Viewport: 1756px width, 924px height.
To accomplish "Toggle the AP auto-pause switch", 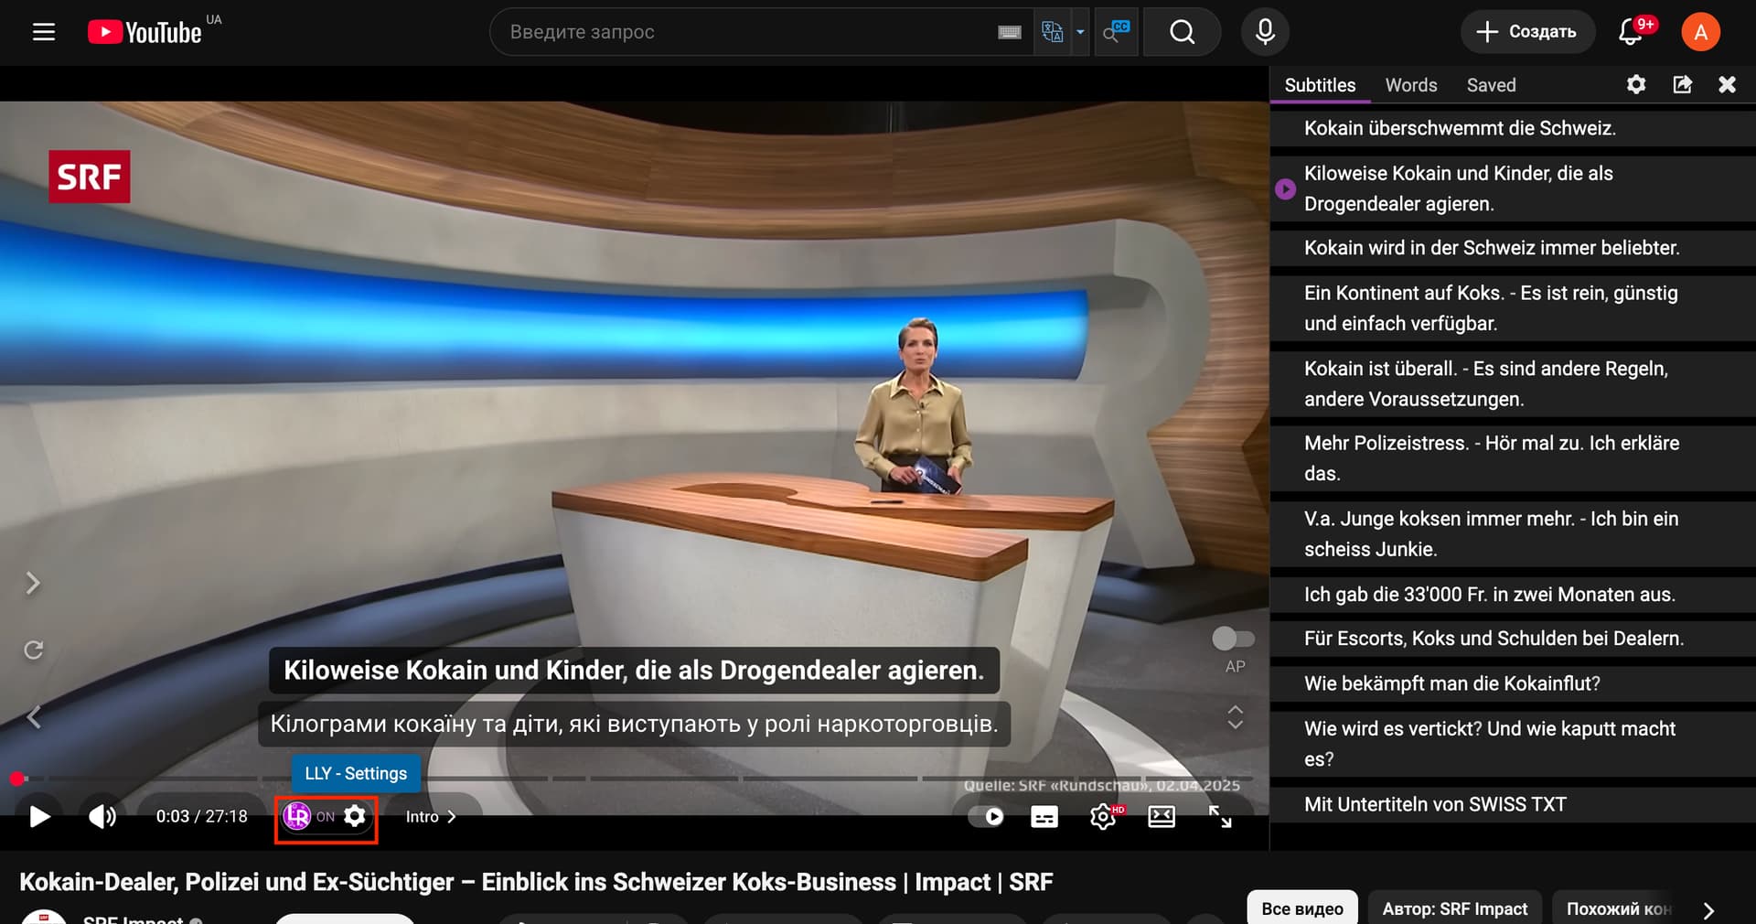I will pos(1233,639).
